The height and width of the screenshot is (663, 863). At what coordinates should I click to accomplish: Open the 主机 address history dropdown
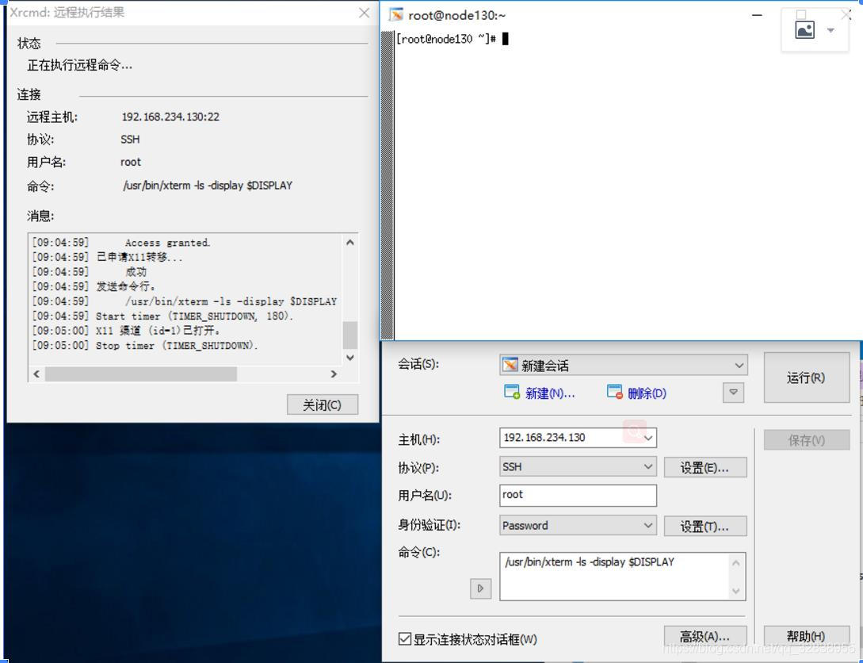pyautogui.click(x=647, y=438)
